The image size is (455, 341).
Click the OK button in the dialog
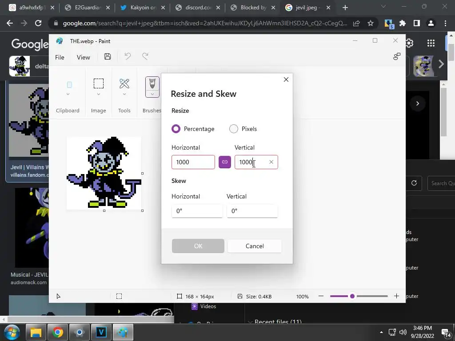click(x=198, y=246)
